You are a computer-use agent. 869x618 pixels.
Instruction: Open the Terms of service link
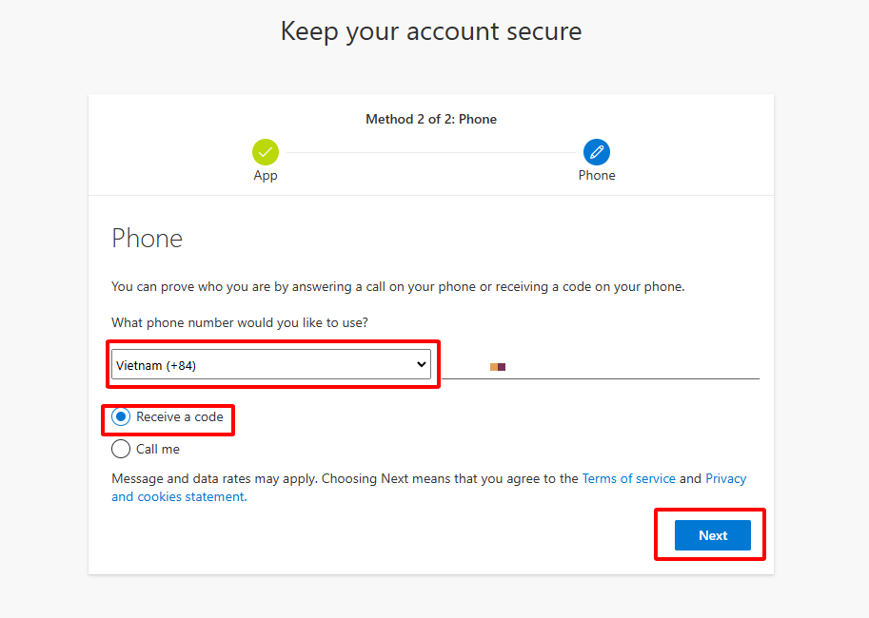click(628, 479)
